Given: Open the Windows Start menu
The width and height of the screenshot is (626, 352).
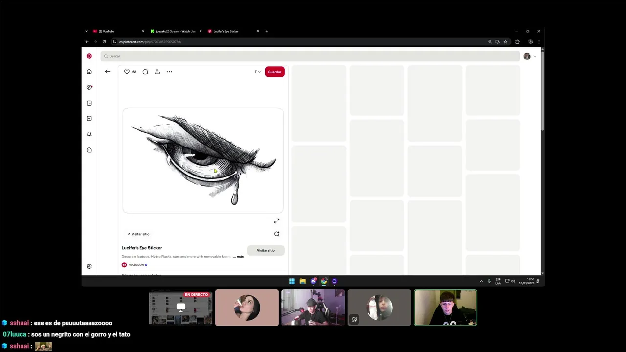Looking at the screenshot, I should point(292,281).
